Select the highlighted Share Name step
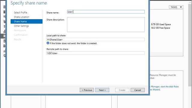 [27, 21]
